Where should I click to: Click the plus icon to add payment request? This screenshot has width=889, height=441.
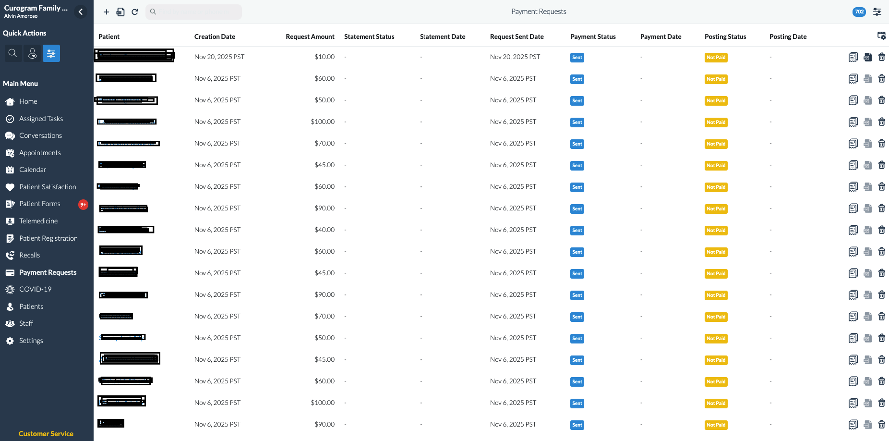pyautogui.click(x=107, y=12)
